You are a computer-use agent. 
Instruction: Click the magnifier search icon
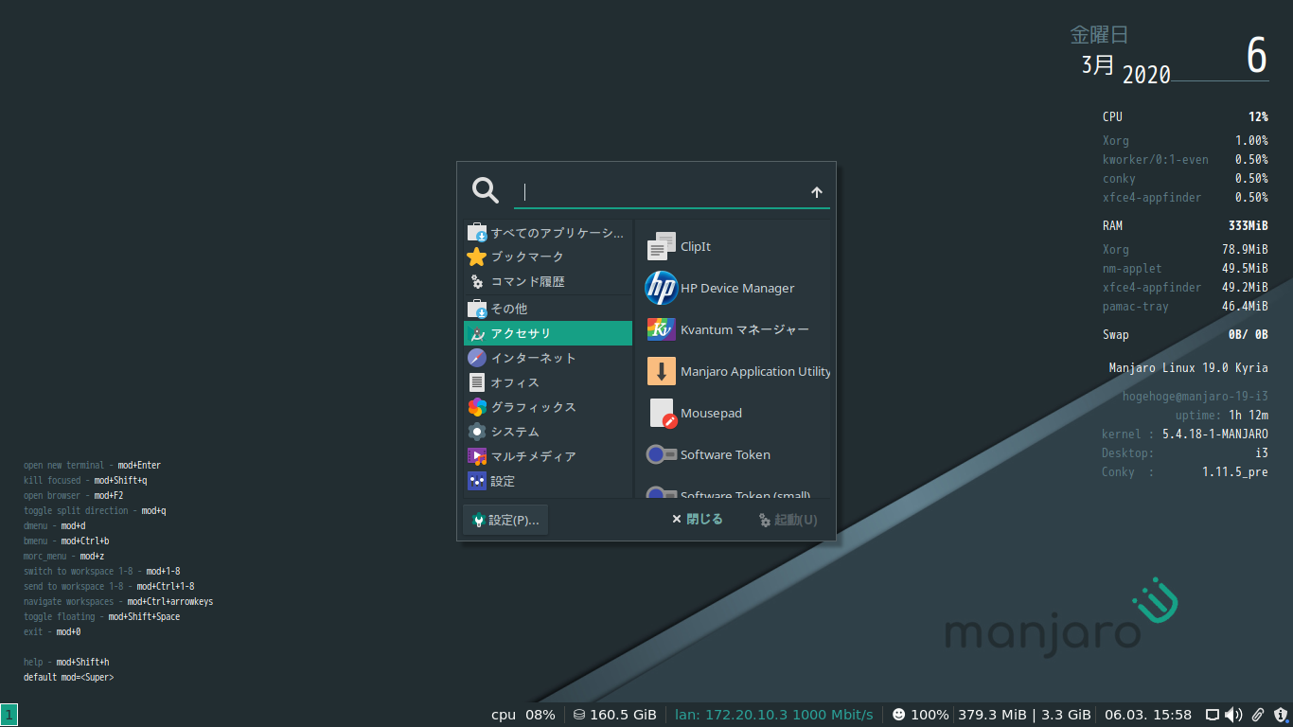click(x=486, y=190)
